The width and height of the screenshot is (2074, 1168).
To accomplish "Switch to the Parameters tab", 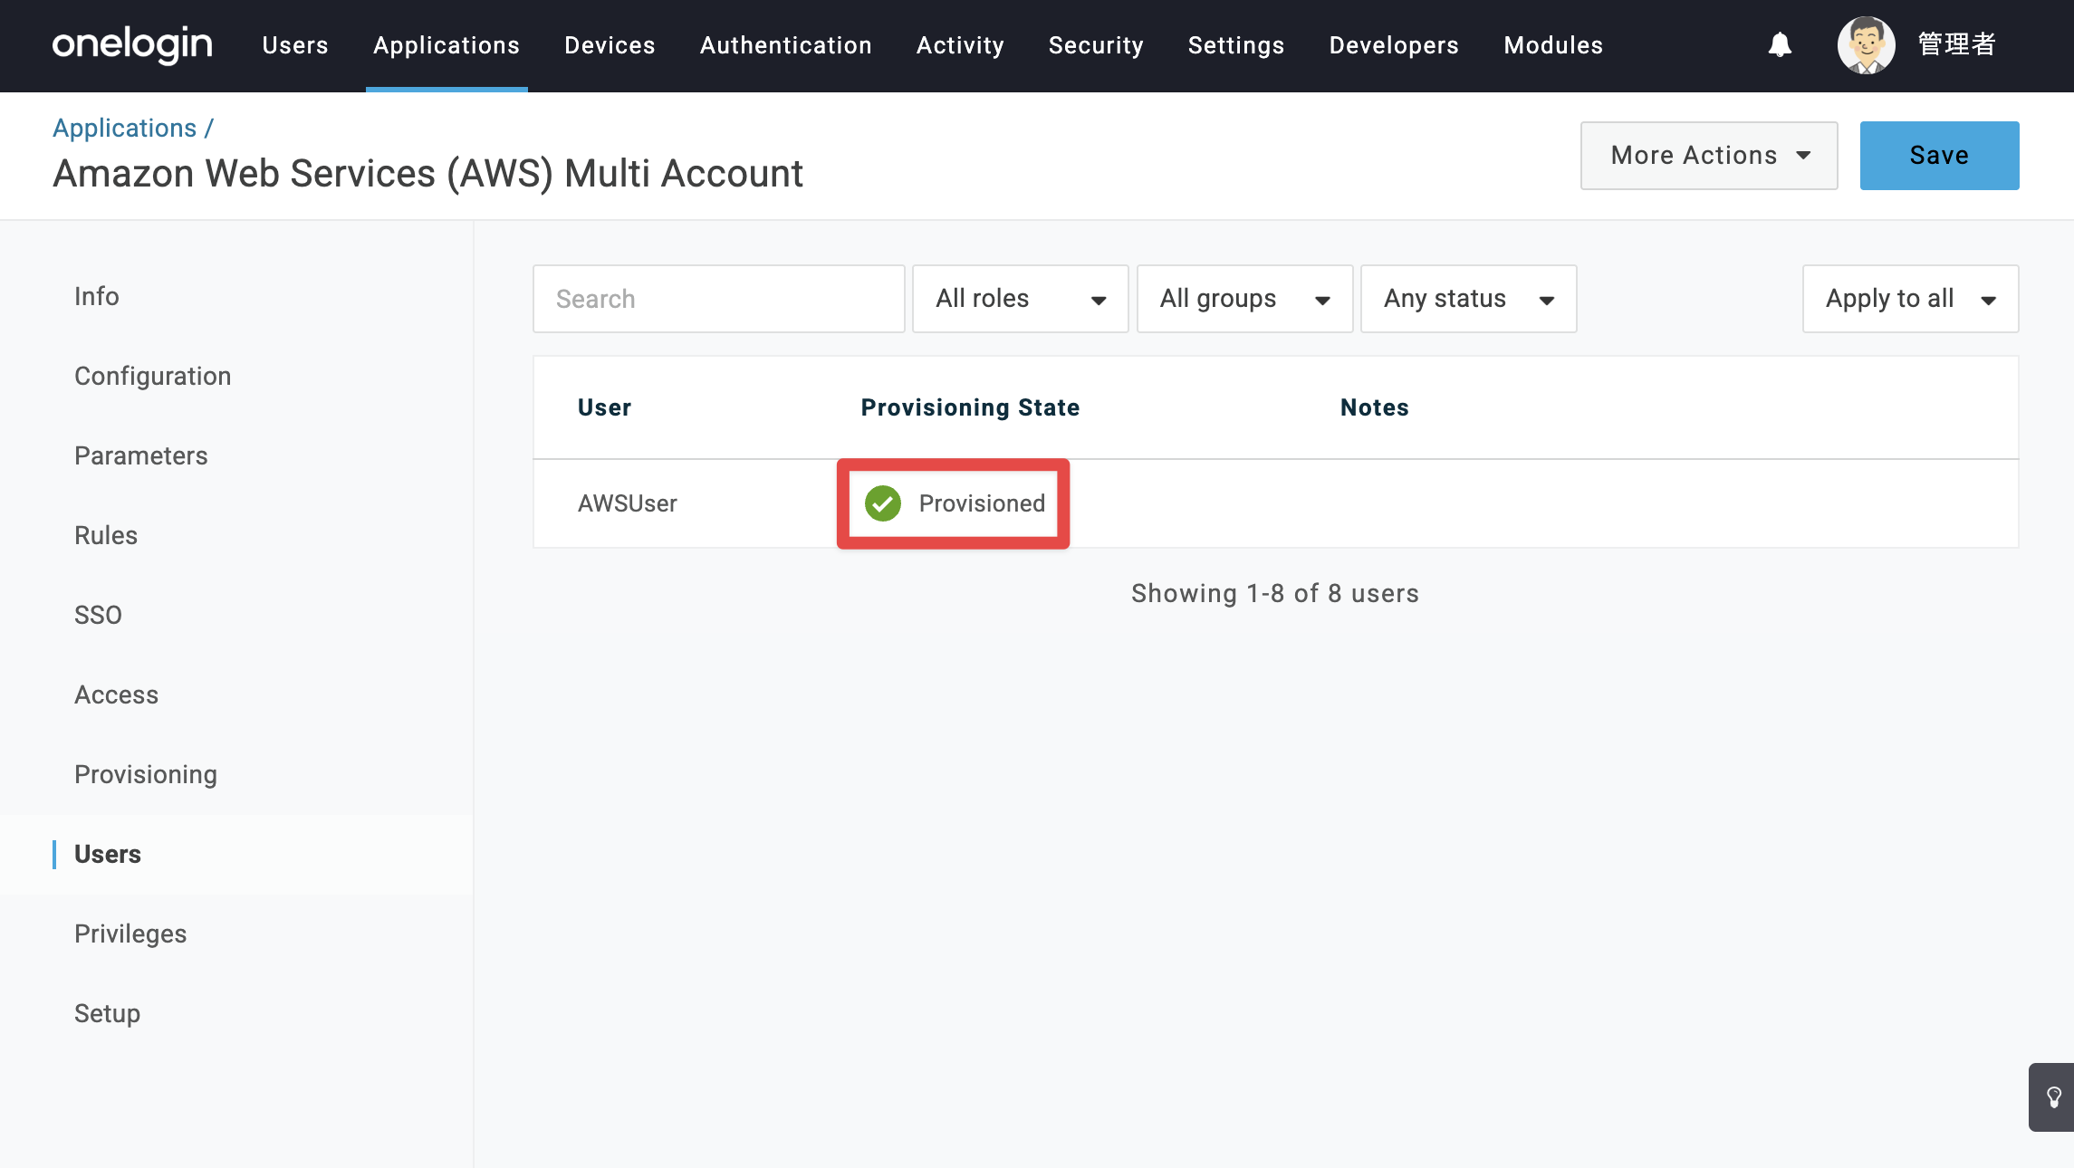I will (141, 456).
